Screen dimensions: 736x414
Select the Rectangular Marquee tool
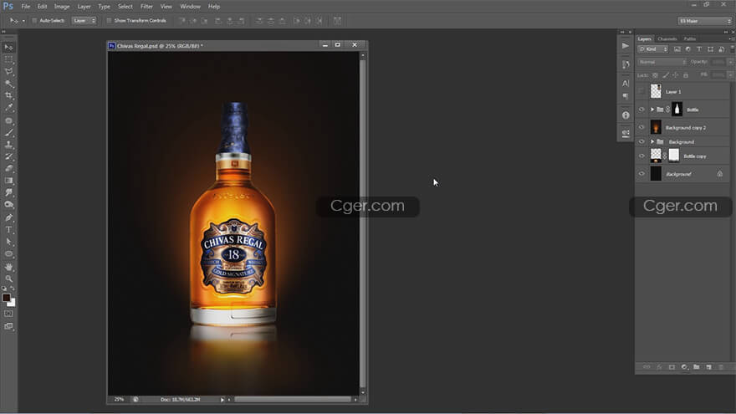tap(8, 59)
